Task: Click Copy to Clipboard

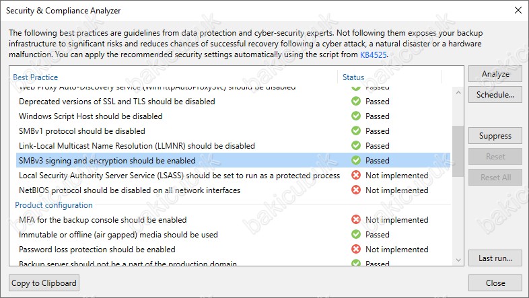Action: click(x=44, y=283)
